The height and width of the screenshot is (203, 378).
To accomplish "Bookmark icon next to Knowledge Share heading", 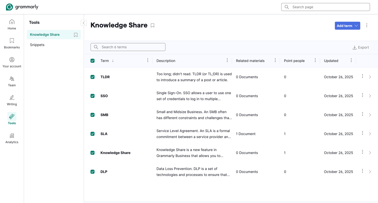I will click(x=152, y=25).
